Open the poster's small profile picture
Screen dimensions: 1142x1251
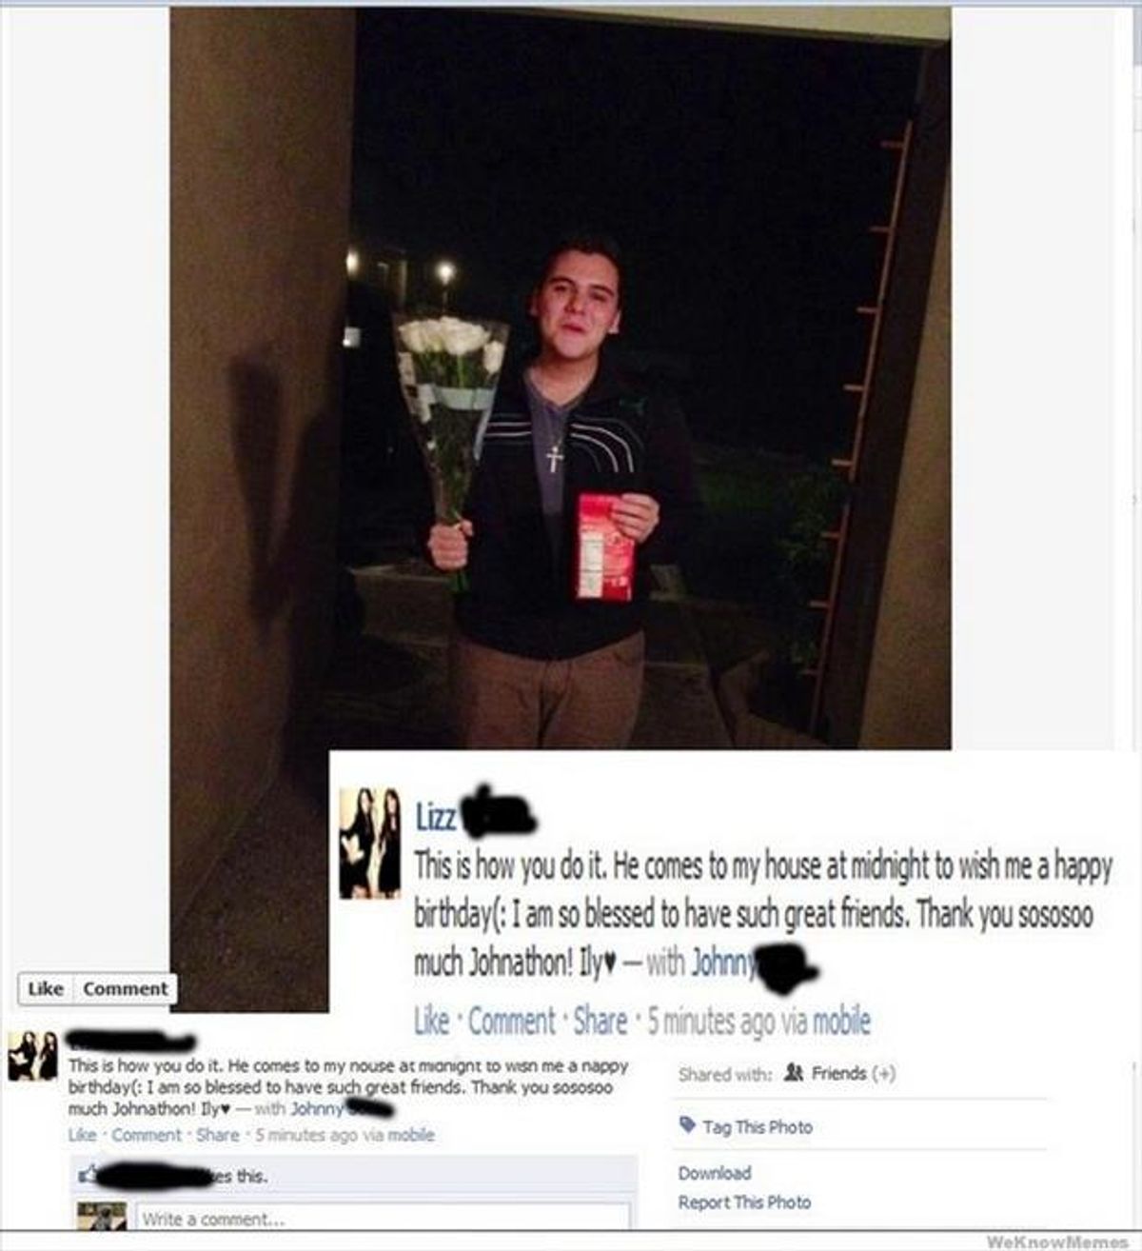33,1055
